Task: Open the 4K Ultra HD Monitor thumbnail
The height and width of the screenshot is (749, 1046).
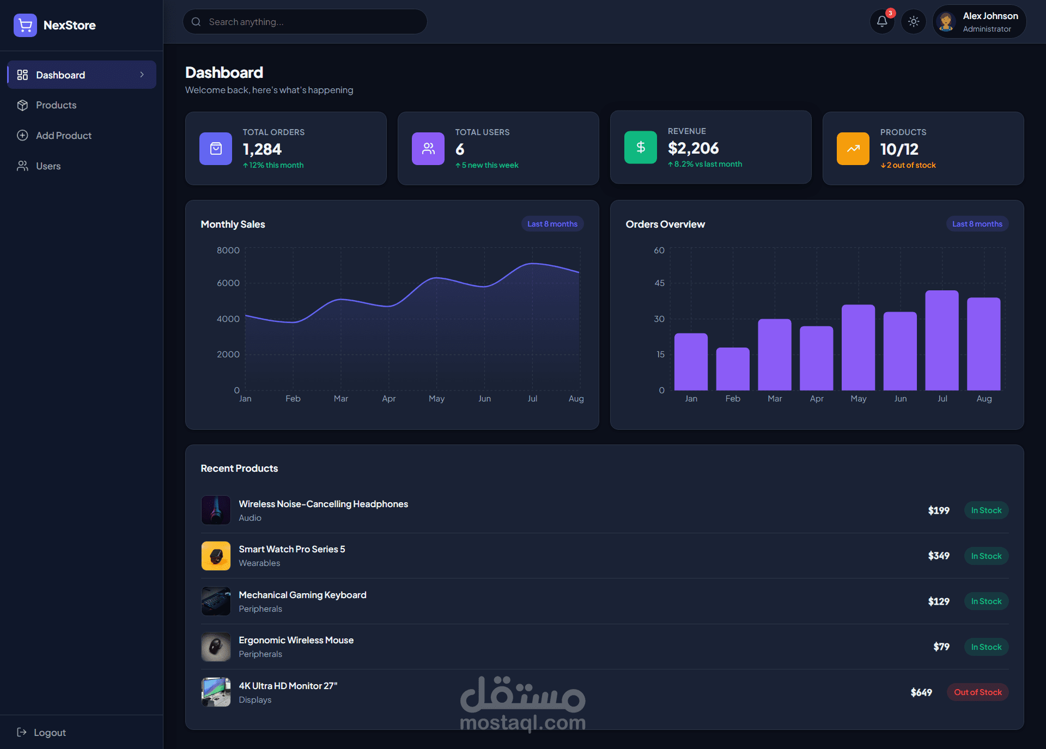Action: click(216, 692)
